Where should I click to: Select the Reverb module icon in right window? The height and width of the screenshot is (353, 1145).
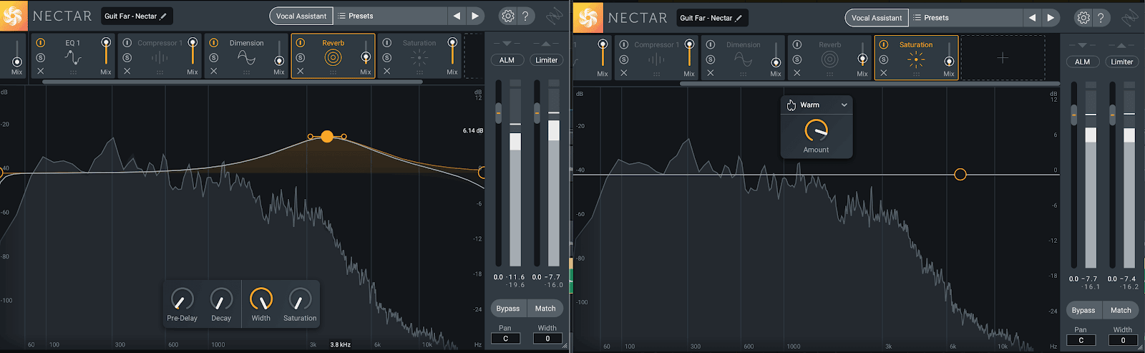pyautogui.click(x=829, y=59)
